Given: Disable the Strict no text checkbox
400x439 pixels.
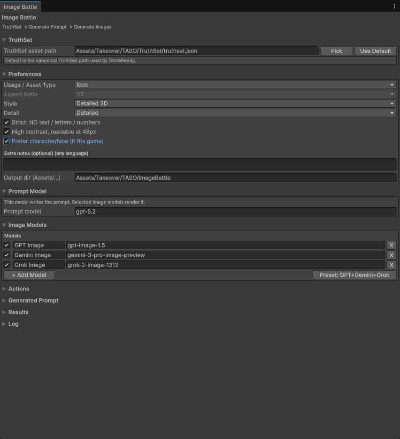Looking at the screenshot, I should point(6,122).
